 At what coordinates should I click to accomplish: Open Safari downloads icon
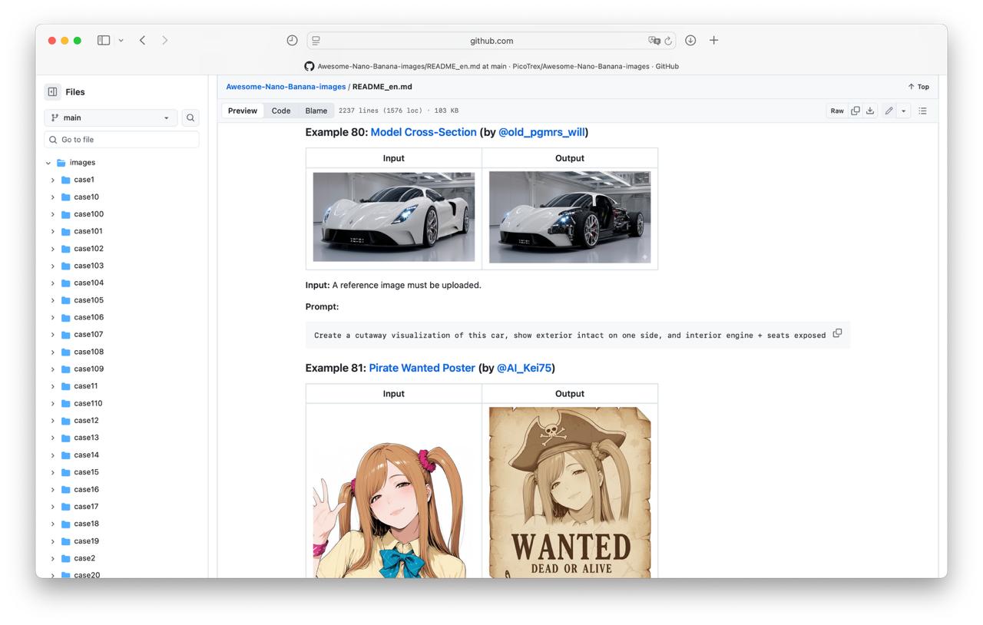690,41
